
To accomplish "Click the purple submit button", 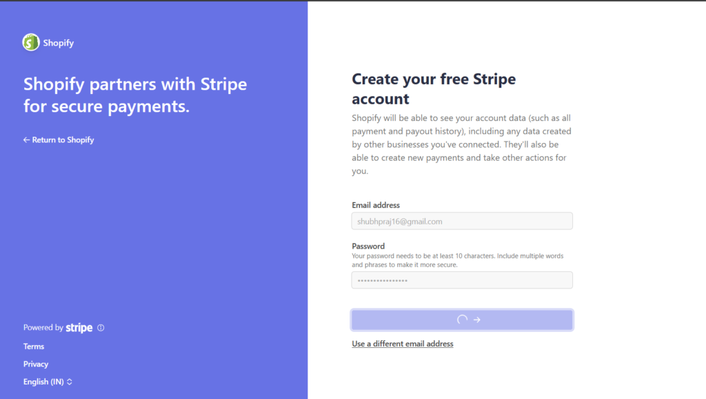I will coord(462,320).
